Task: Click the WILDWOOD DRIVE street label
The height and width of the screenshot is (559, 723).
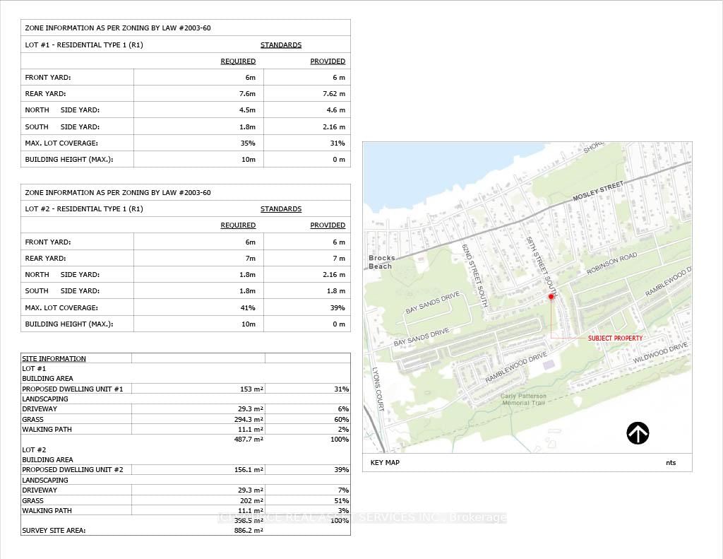Action: click(x=660, y=353)
